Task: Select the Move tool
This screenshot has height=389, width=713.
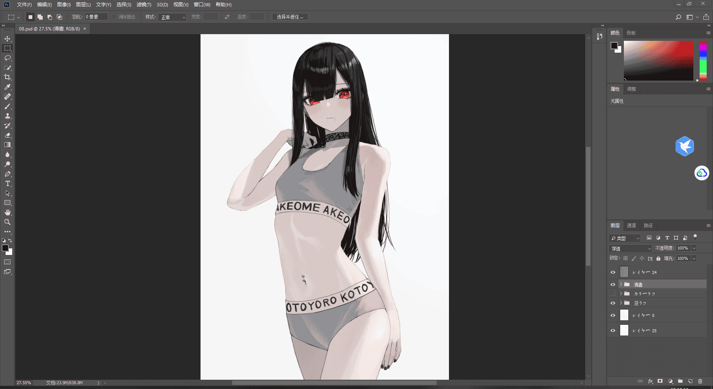Action: (x=7, y=39)
